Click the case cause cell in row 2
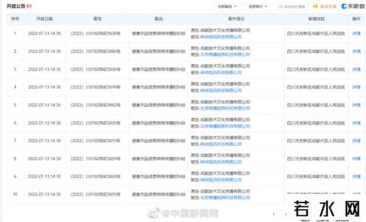366x222 pixels. pos(159,52)
